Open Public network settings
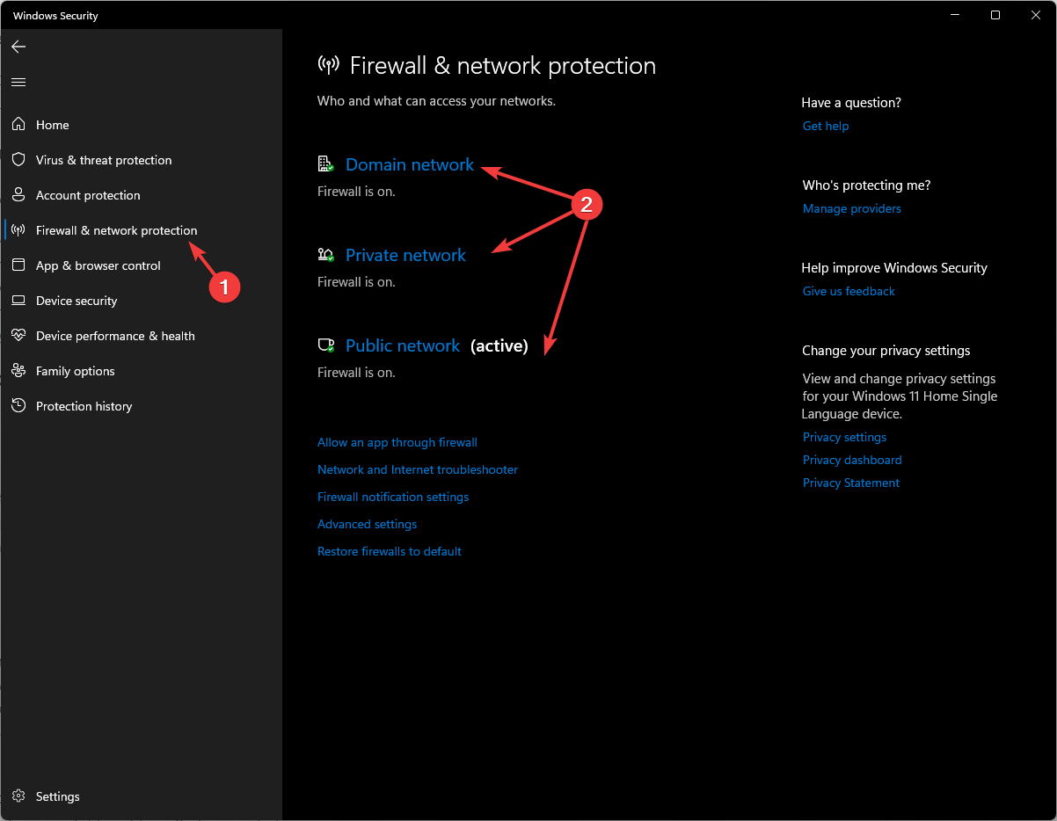Viewport: 1057px width, 821px height. point(403,345)
